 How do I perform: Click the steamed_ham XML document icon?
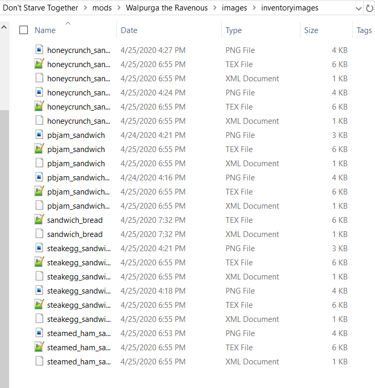(39, 362)
